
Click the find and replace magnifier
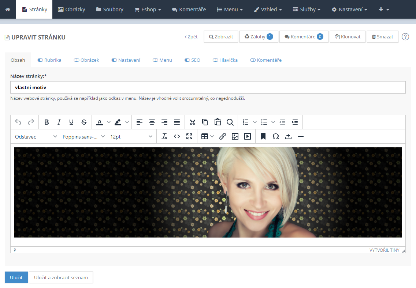[230, 122]
